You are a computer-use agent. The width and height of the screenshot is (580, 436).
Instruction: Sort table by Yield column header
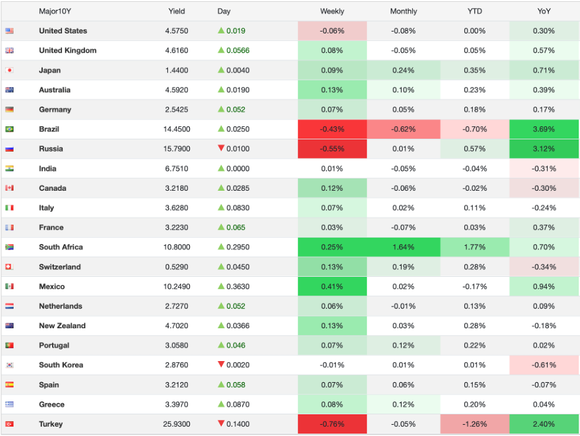coord(177,11)
